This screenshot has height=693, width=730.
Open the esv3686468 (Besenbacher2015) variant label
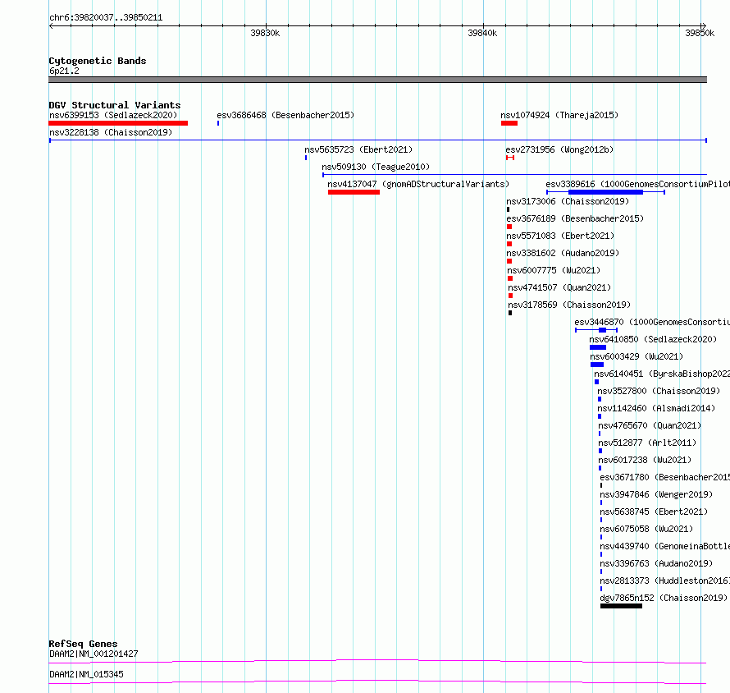pos(285,115)
